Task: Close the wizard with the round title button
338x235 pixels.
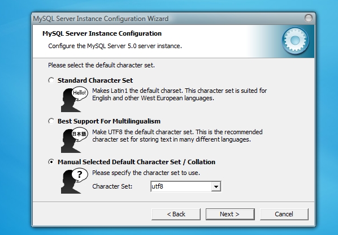Action: click(x=309, y=18)
